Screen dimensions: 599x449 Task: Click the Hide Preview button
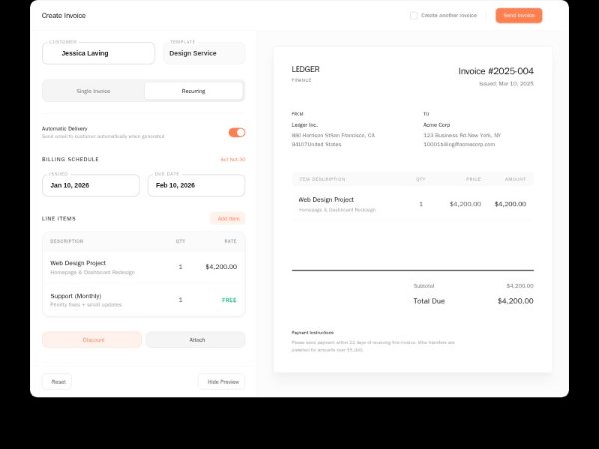(221, 382)
